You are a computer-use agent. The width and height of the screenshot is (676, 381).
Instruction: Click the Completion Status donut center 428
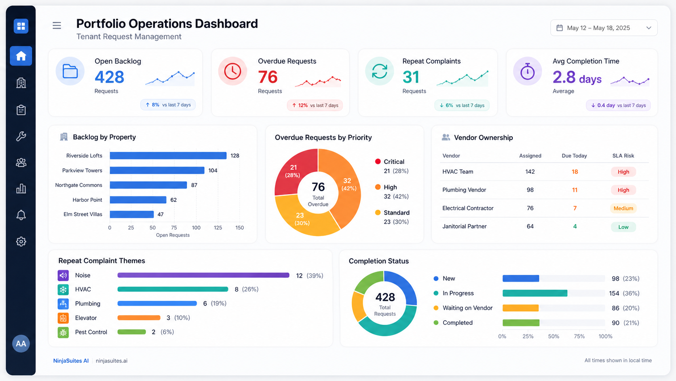385,298
